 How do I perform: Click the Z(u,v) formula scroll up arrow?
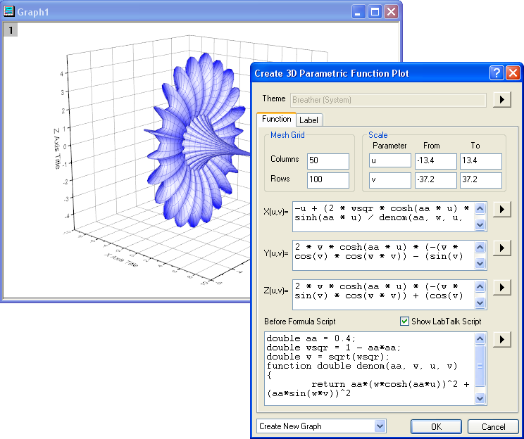pyautogui.click(x=480, y=287)
